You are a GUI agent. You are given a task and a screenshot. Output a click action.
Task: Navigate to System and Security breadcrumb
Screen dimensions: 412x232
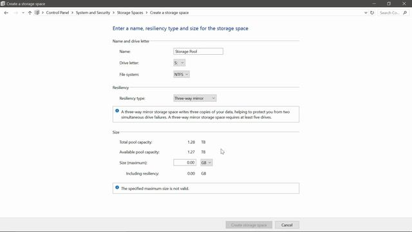(x=93, y=13)
